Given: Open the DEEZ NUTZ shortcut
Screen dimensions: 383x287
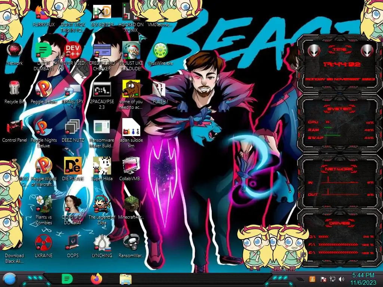Looking at the screenshot, I should click(73, 131).
